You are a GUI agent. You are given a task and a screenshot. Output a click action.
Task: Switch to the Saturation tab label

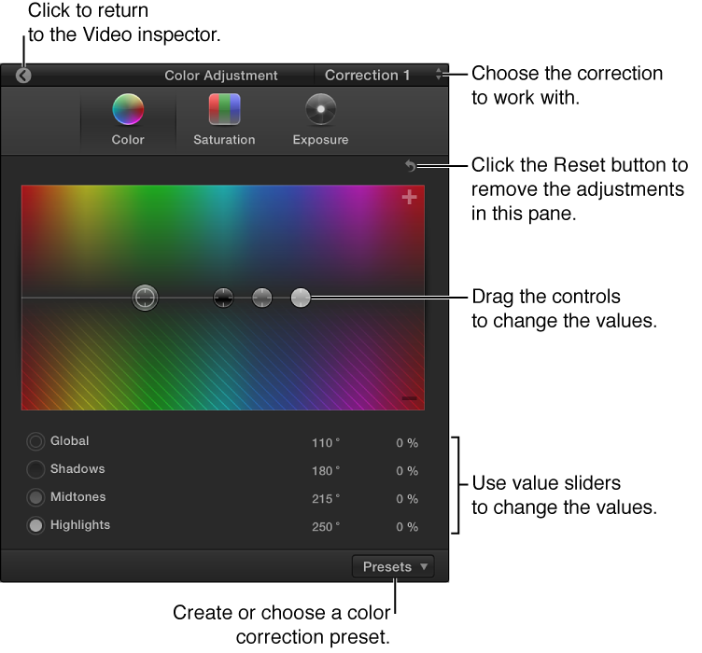[x=224, y=140]
